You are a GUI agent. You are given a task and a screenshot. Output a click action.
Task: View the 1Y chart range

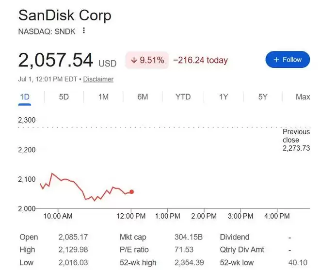[x=224, y=97]
